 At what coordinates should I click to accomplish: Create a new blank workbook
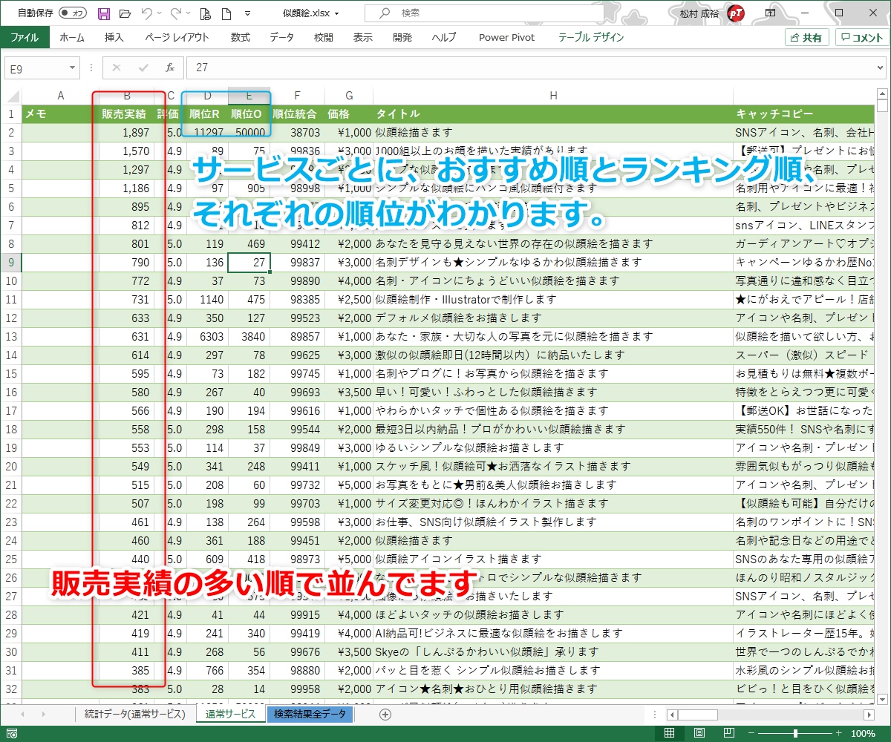[x=226, y=13]
